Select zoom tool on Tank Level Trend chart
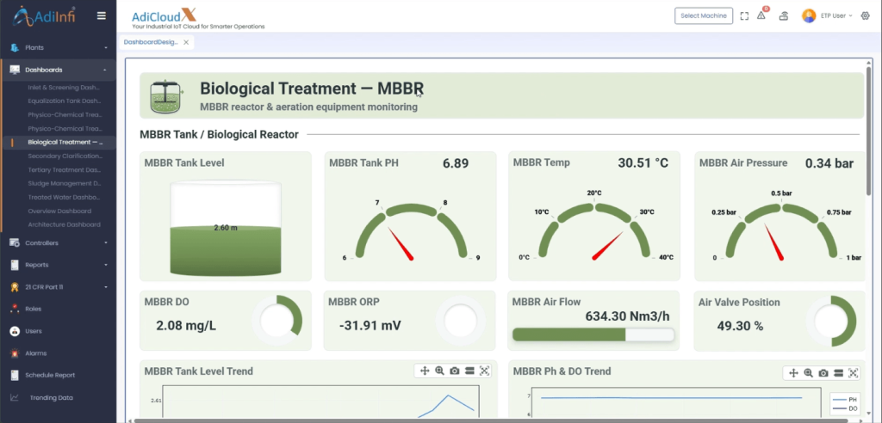This screenshot has height=423, width=882. [439, 371]
